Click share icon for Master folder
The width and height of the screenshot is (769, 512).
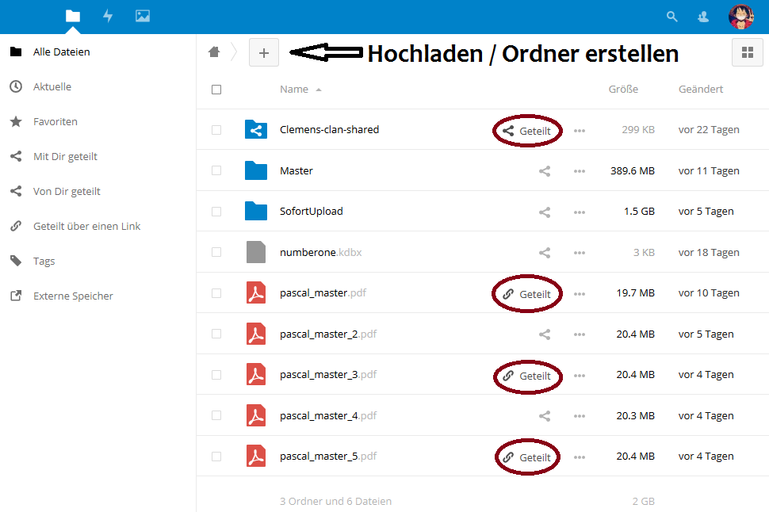click(x=545, y=171)
